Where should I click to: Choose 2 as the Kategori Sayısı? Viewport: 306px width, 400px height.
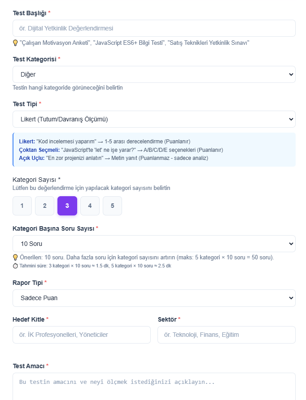click(45, 206)
